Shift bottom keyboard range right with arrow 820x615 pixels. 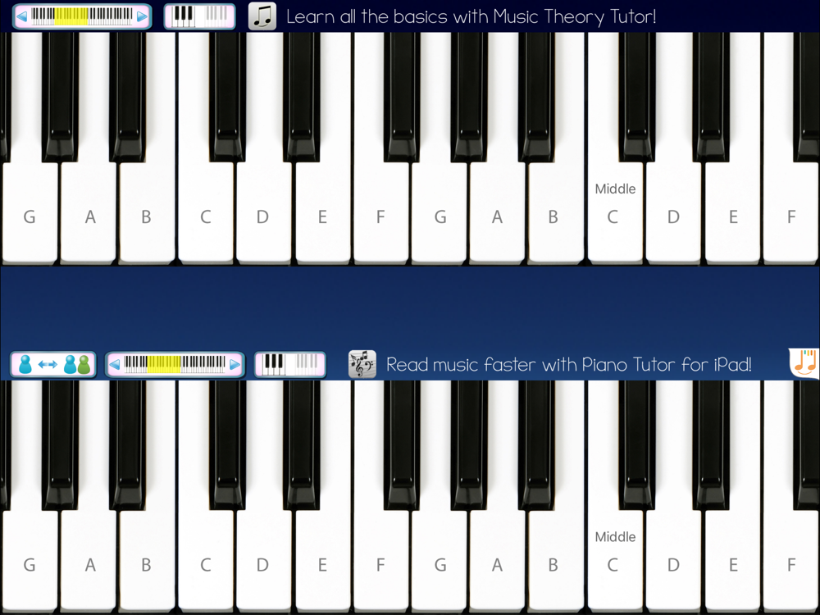point(235,365)
